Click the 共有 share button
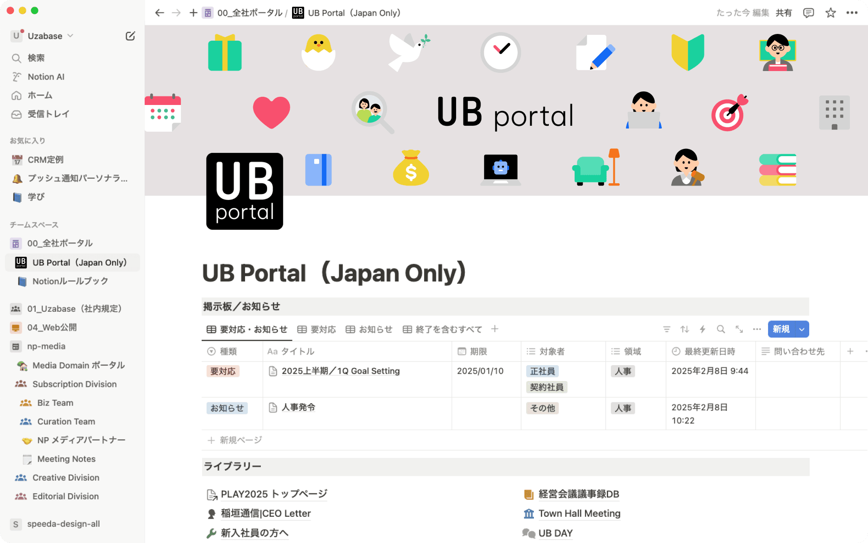The height and width of the screenshot is (543, 868). pos(784,13)
